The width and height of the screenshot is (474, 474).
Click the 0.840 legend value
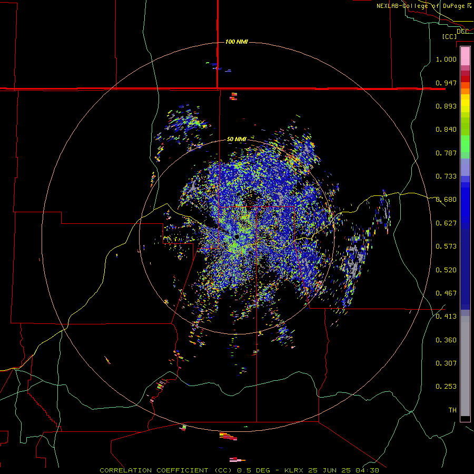[446, 130]
